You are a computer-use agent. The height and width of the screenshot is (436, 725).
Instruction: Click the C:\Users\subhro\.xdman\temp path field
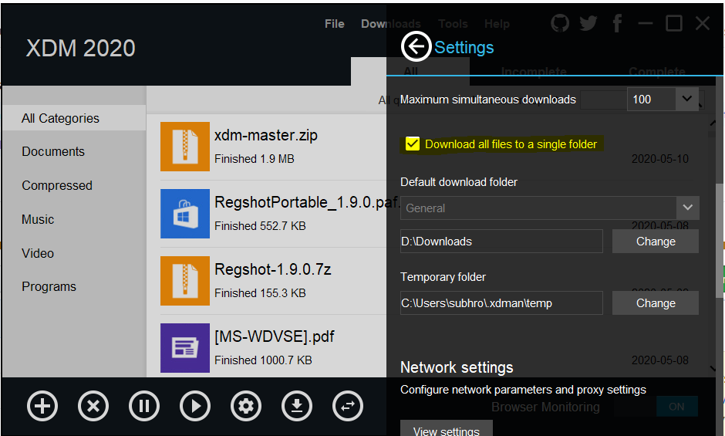501,302
